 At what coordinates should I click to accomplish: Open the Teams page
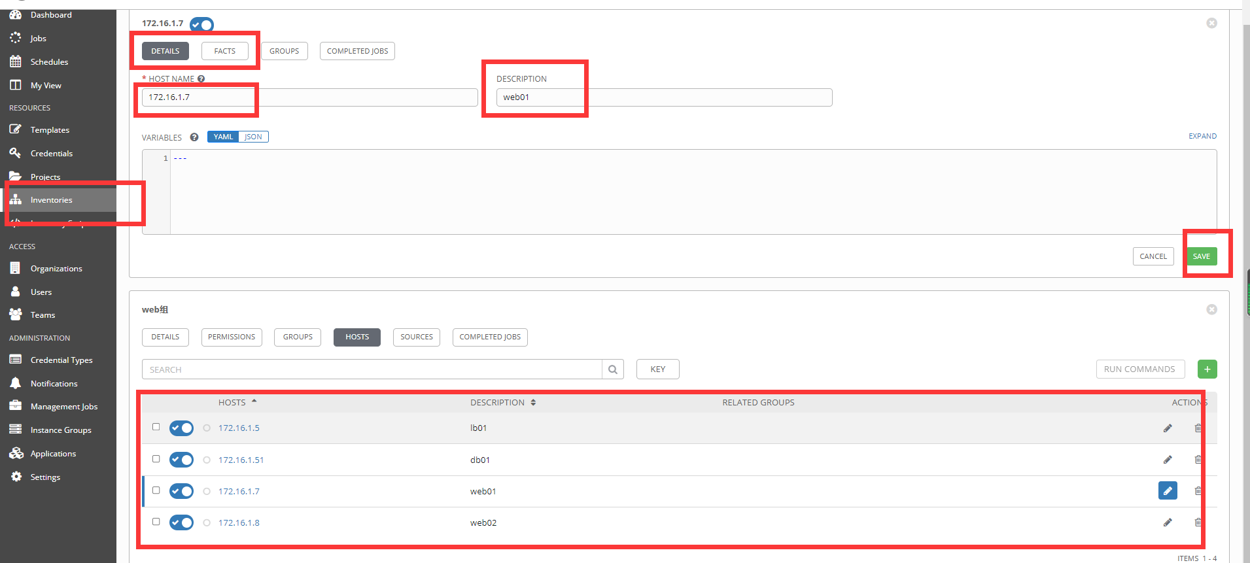tap(43, 315)
